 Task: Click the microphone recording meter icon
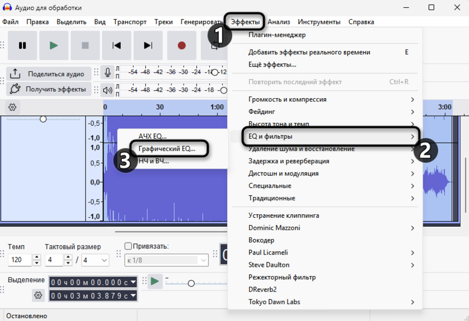tap(107, 72)
